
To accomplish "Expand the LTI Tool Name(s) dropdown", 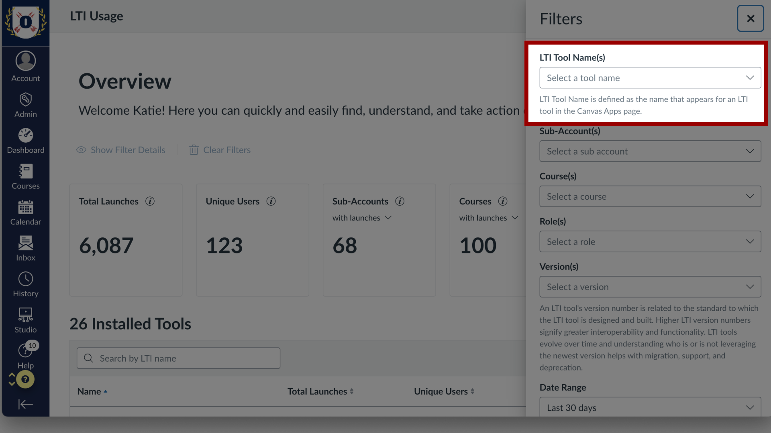I will point(650,78).
